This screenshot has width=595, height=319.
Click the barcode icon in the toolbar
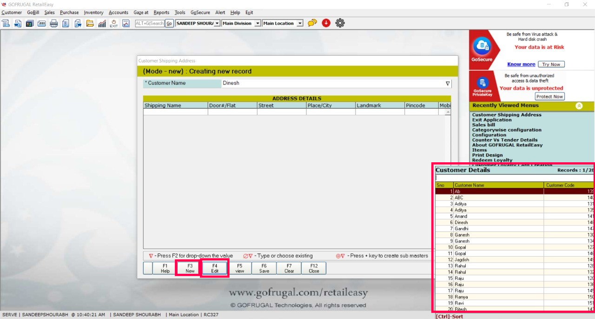click(x=42, y=23)
